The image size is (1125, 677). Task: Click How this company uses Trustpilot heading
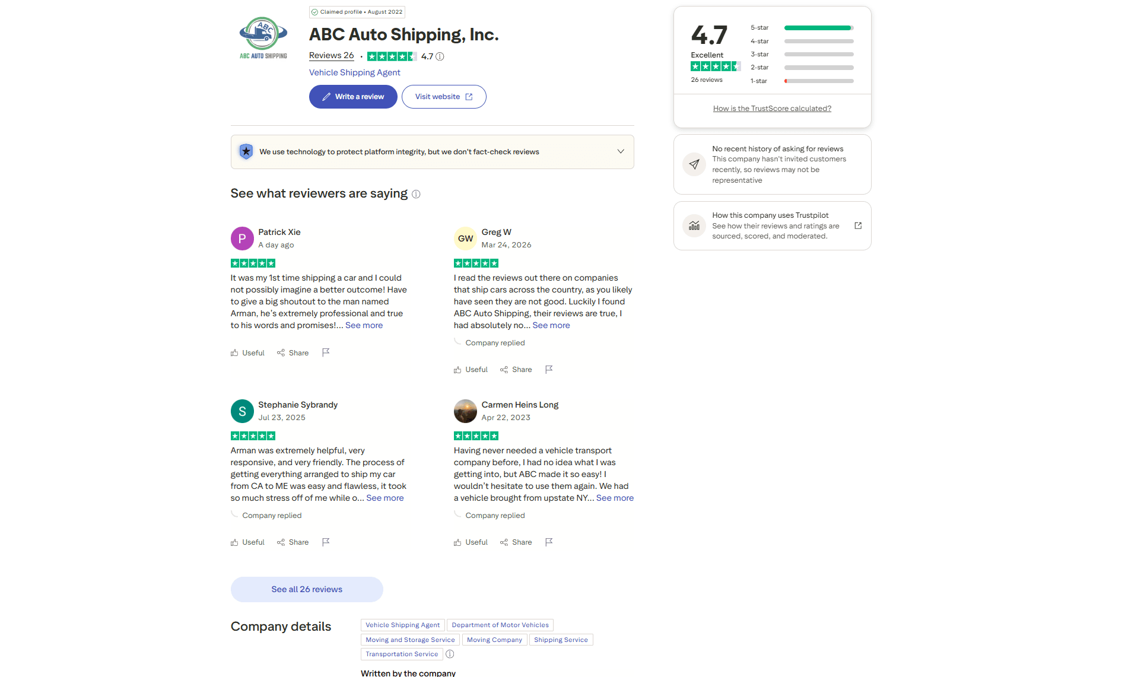click(770, 215)
